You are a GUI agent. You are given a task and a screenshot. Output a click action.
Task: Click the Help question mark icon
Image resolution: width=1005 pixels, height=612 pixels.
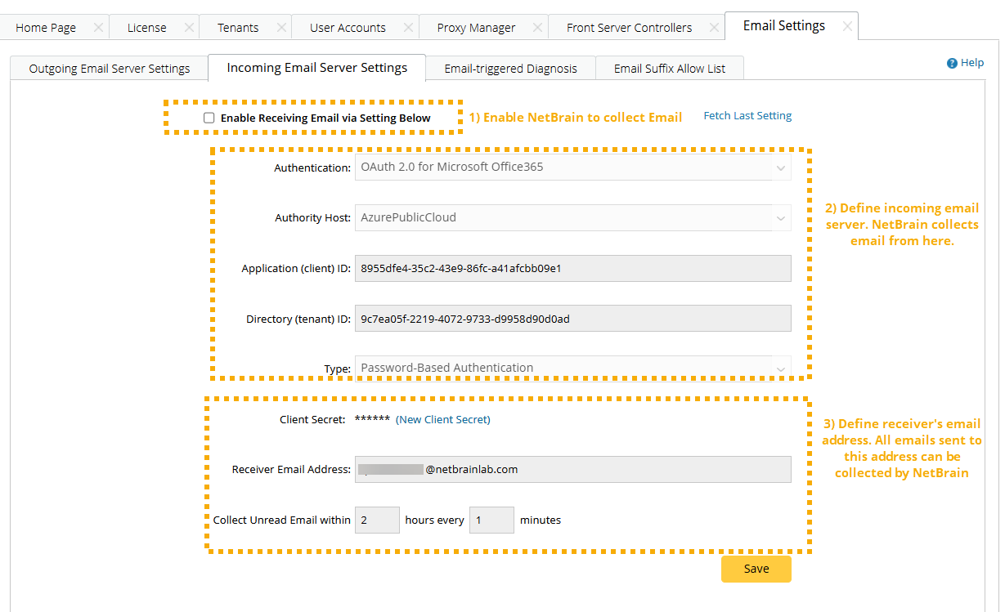pyautogui.click(x=952, y=63)
